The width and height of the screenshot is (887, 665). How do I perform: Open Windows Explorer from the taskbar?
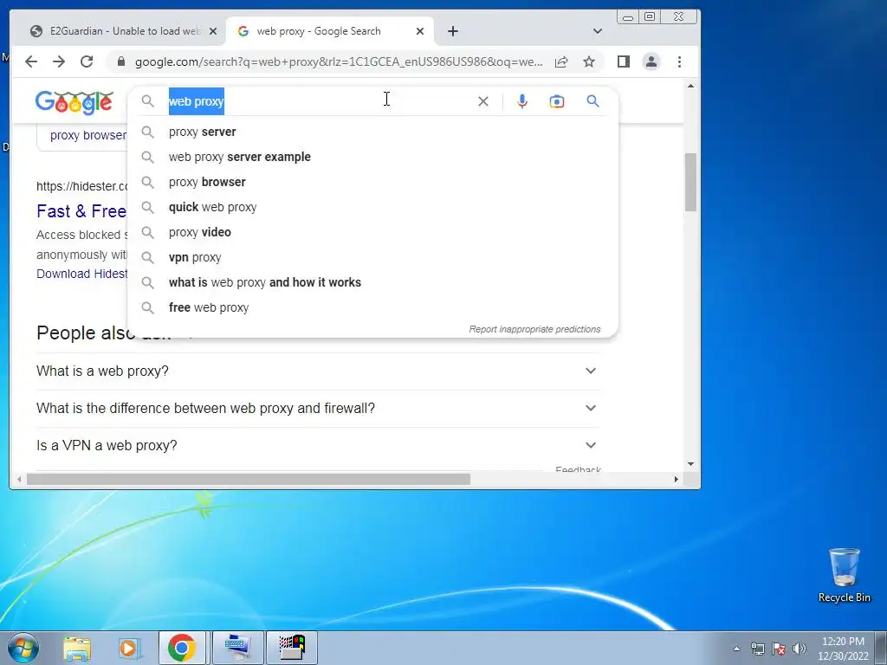[77, 648]
